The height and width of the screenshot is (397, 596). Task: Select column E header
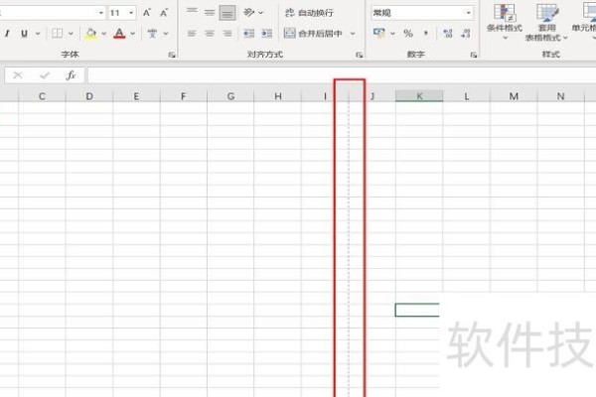pos(136,96)
